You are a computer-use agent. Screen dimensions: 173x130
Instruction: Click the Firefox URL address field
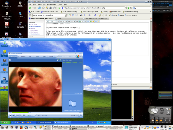pyautogui.click(x=93, y=8)
